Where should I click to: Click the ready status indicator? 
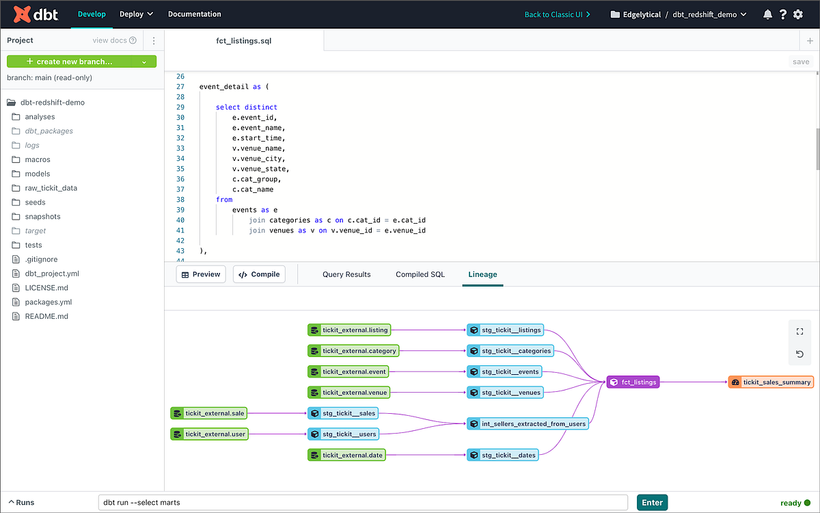pos(795,503)
